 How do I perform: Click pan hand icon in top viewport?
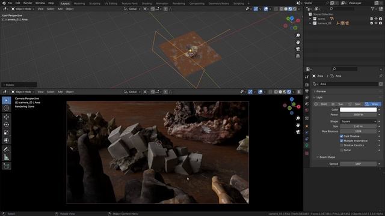click(298, 42)
